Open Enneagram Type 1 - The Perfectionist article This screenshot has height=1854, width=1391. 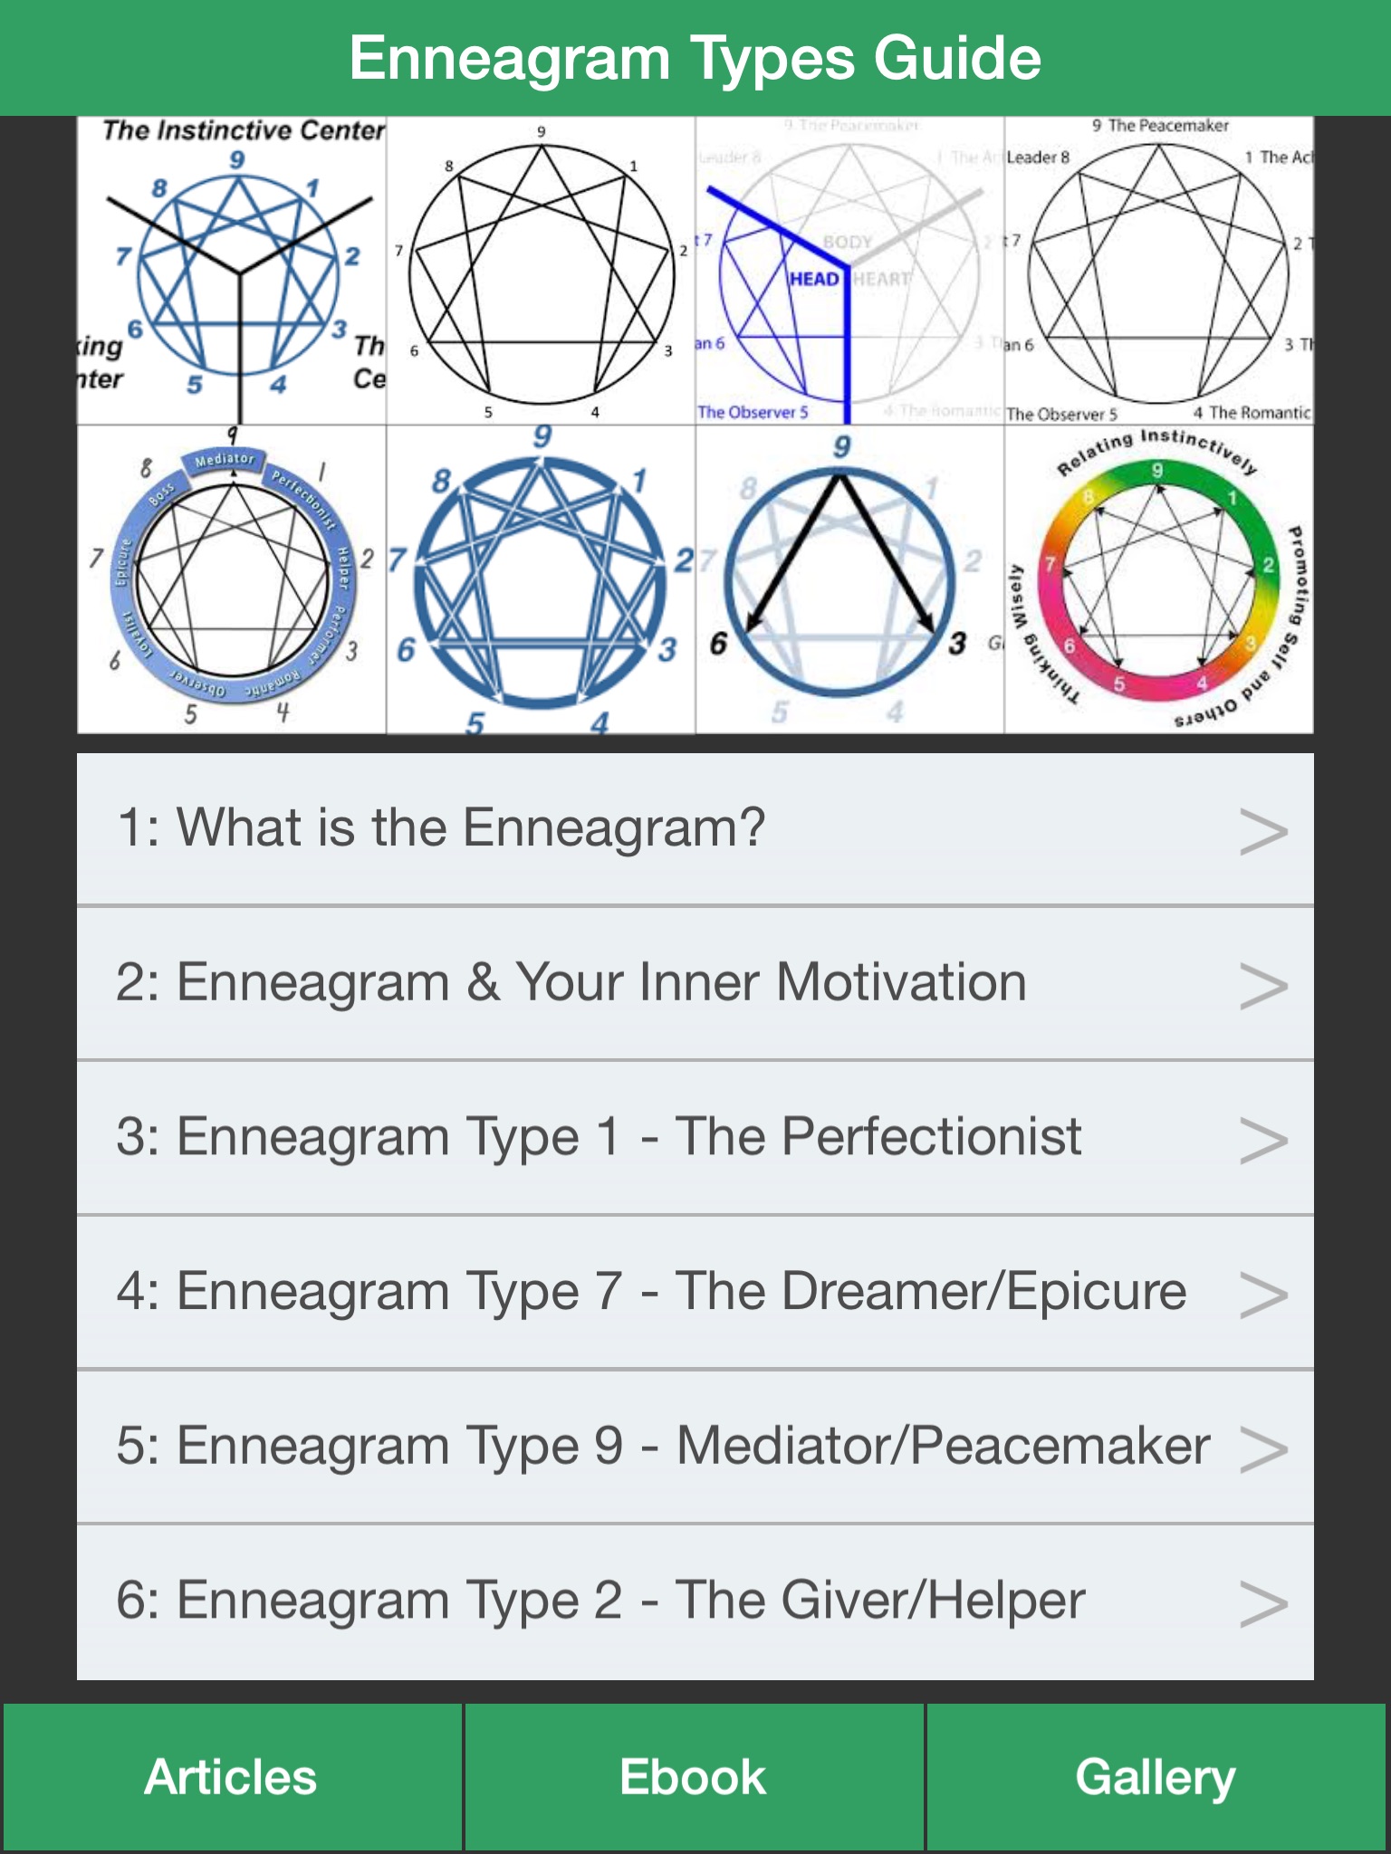pyautogui.click(x=598, y=1137)
